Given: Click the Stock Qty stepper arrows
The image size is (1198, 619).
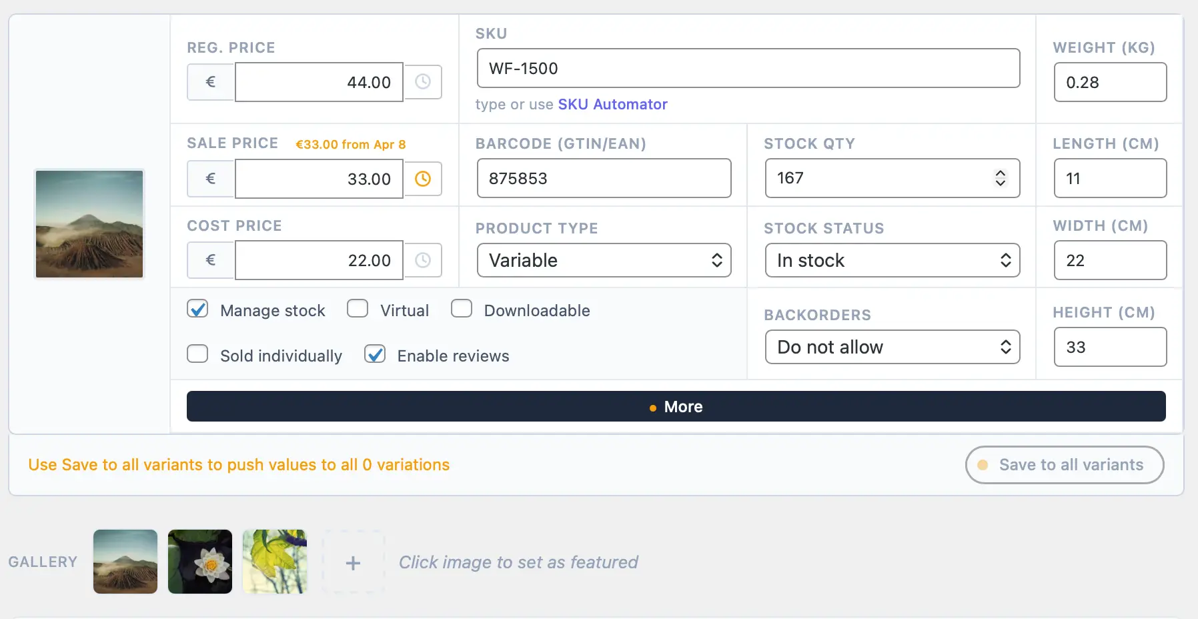Looking at the screenshot, I should tap(1000, 178).
